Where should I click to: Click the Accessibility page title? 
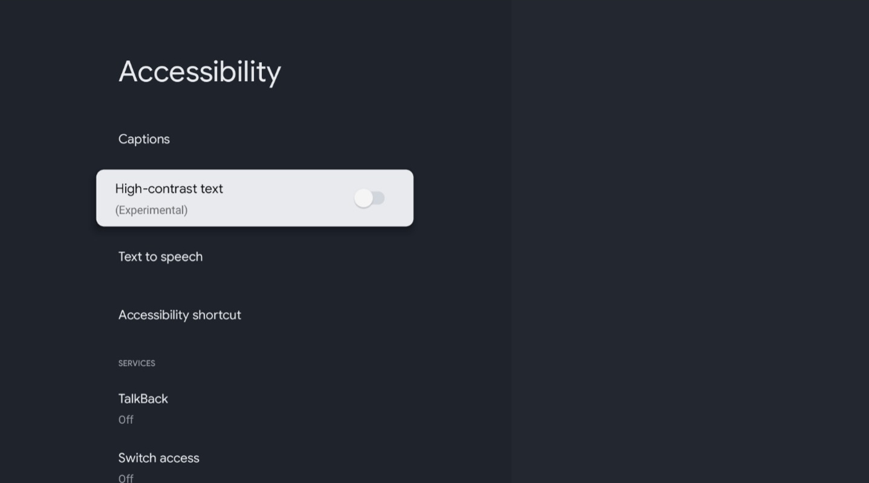coord(200,72)
